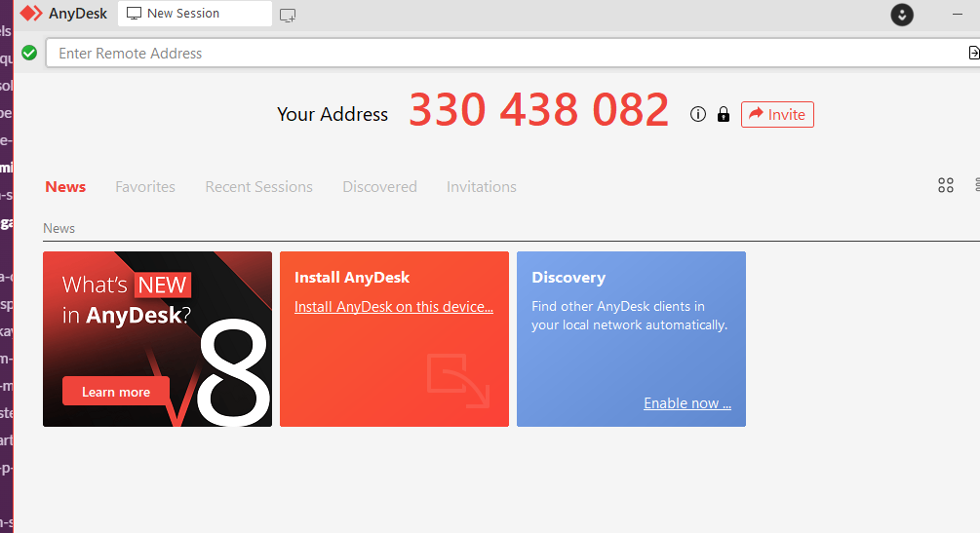Focus the Enter Remote Address field
The image size is (980, 533).
point(513,54)
